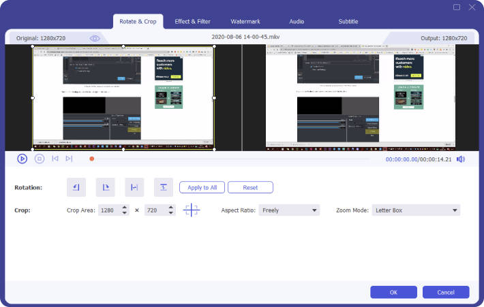The width and height of the screenshot is (484, 307).
Task: Click the Reset button
Action: [x=250, y=187]
